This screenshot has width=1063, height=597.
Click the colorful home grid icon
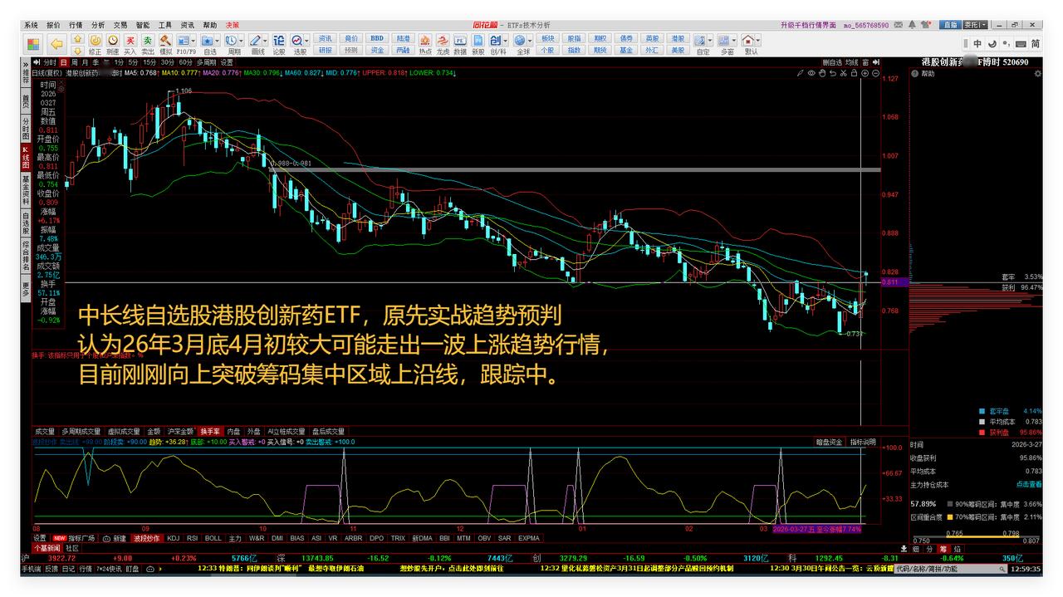point(33,44)
